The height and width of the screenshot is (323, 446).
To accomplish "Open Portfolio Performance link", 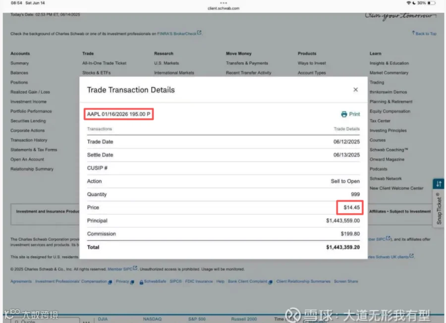I will (x=31, y=111).
